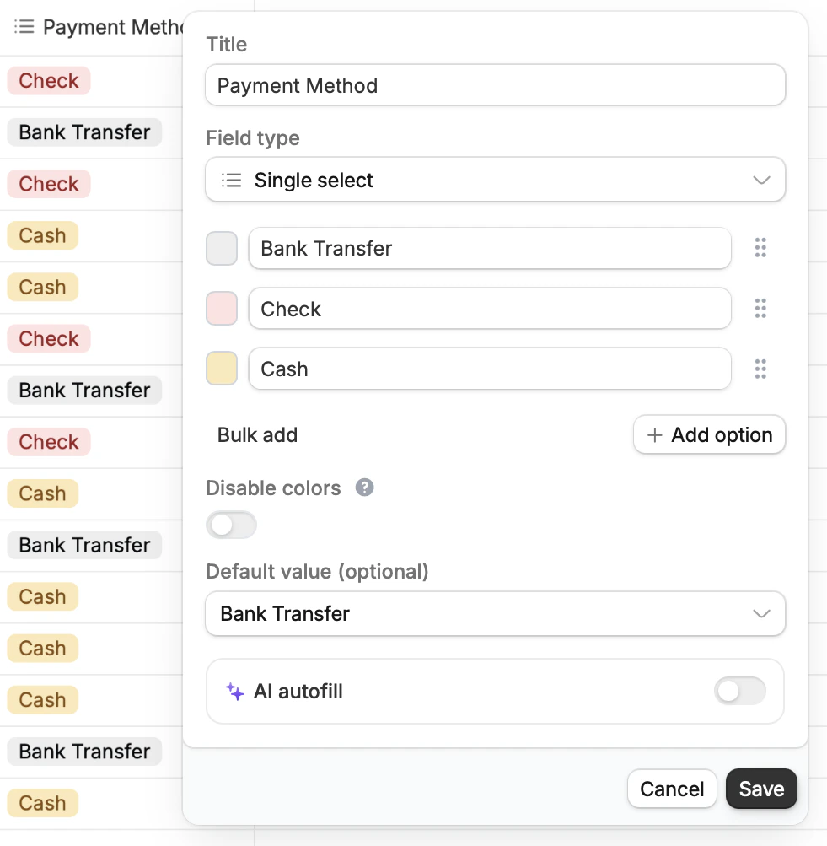The height and width of the screenshot is (846, 827).
Task: Open the yellow color swatch for Cash
Action: click(222, 368)
